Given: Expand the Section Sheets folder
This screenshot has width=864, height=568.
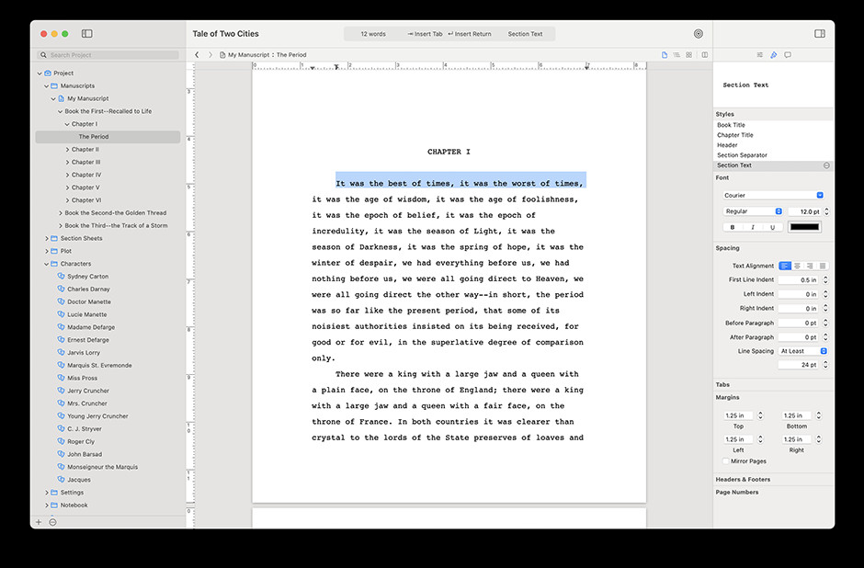Looking at the screenshot, I should coord(47,239).
